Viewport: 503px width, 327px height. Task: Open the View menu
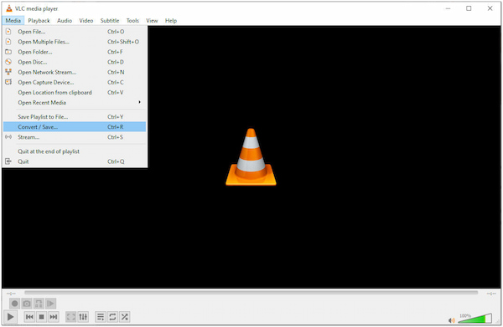pyautogui.click(x=152, y=20)
